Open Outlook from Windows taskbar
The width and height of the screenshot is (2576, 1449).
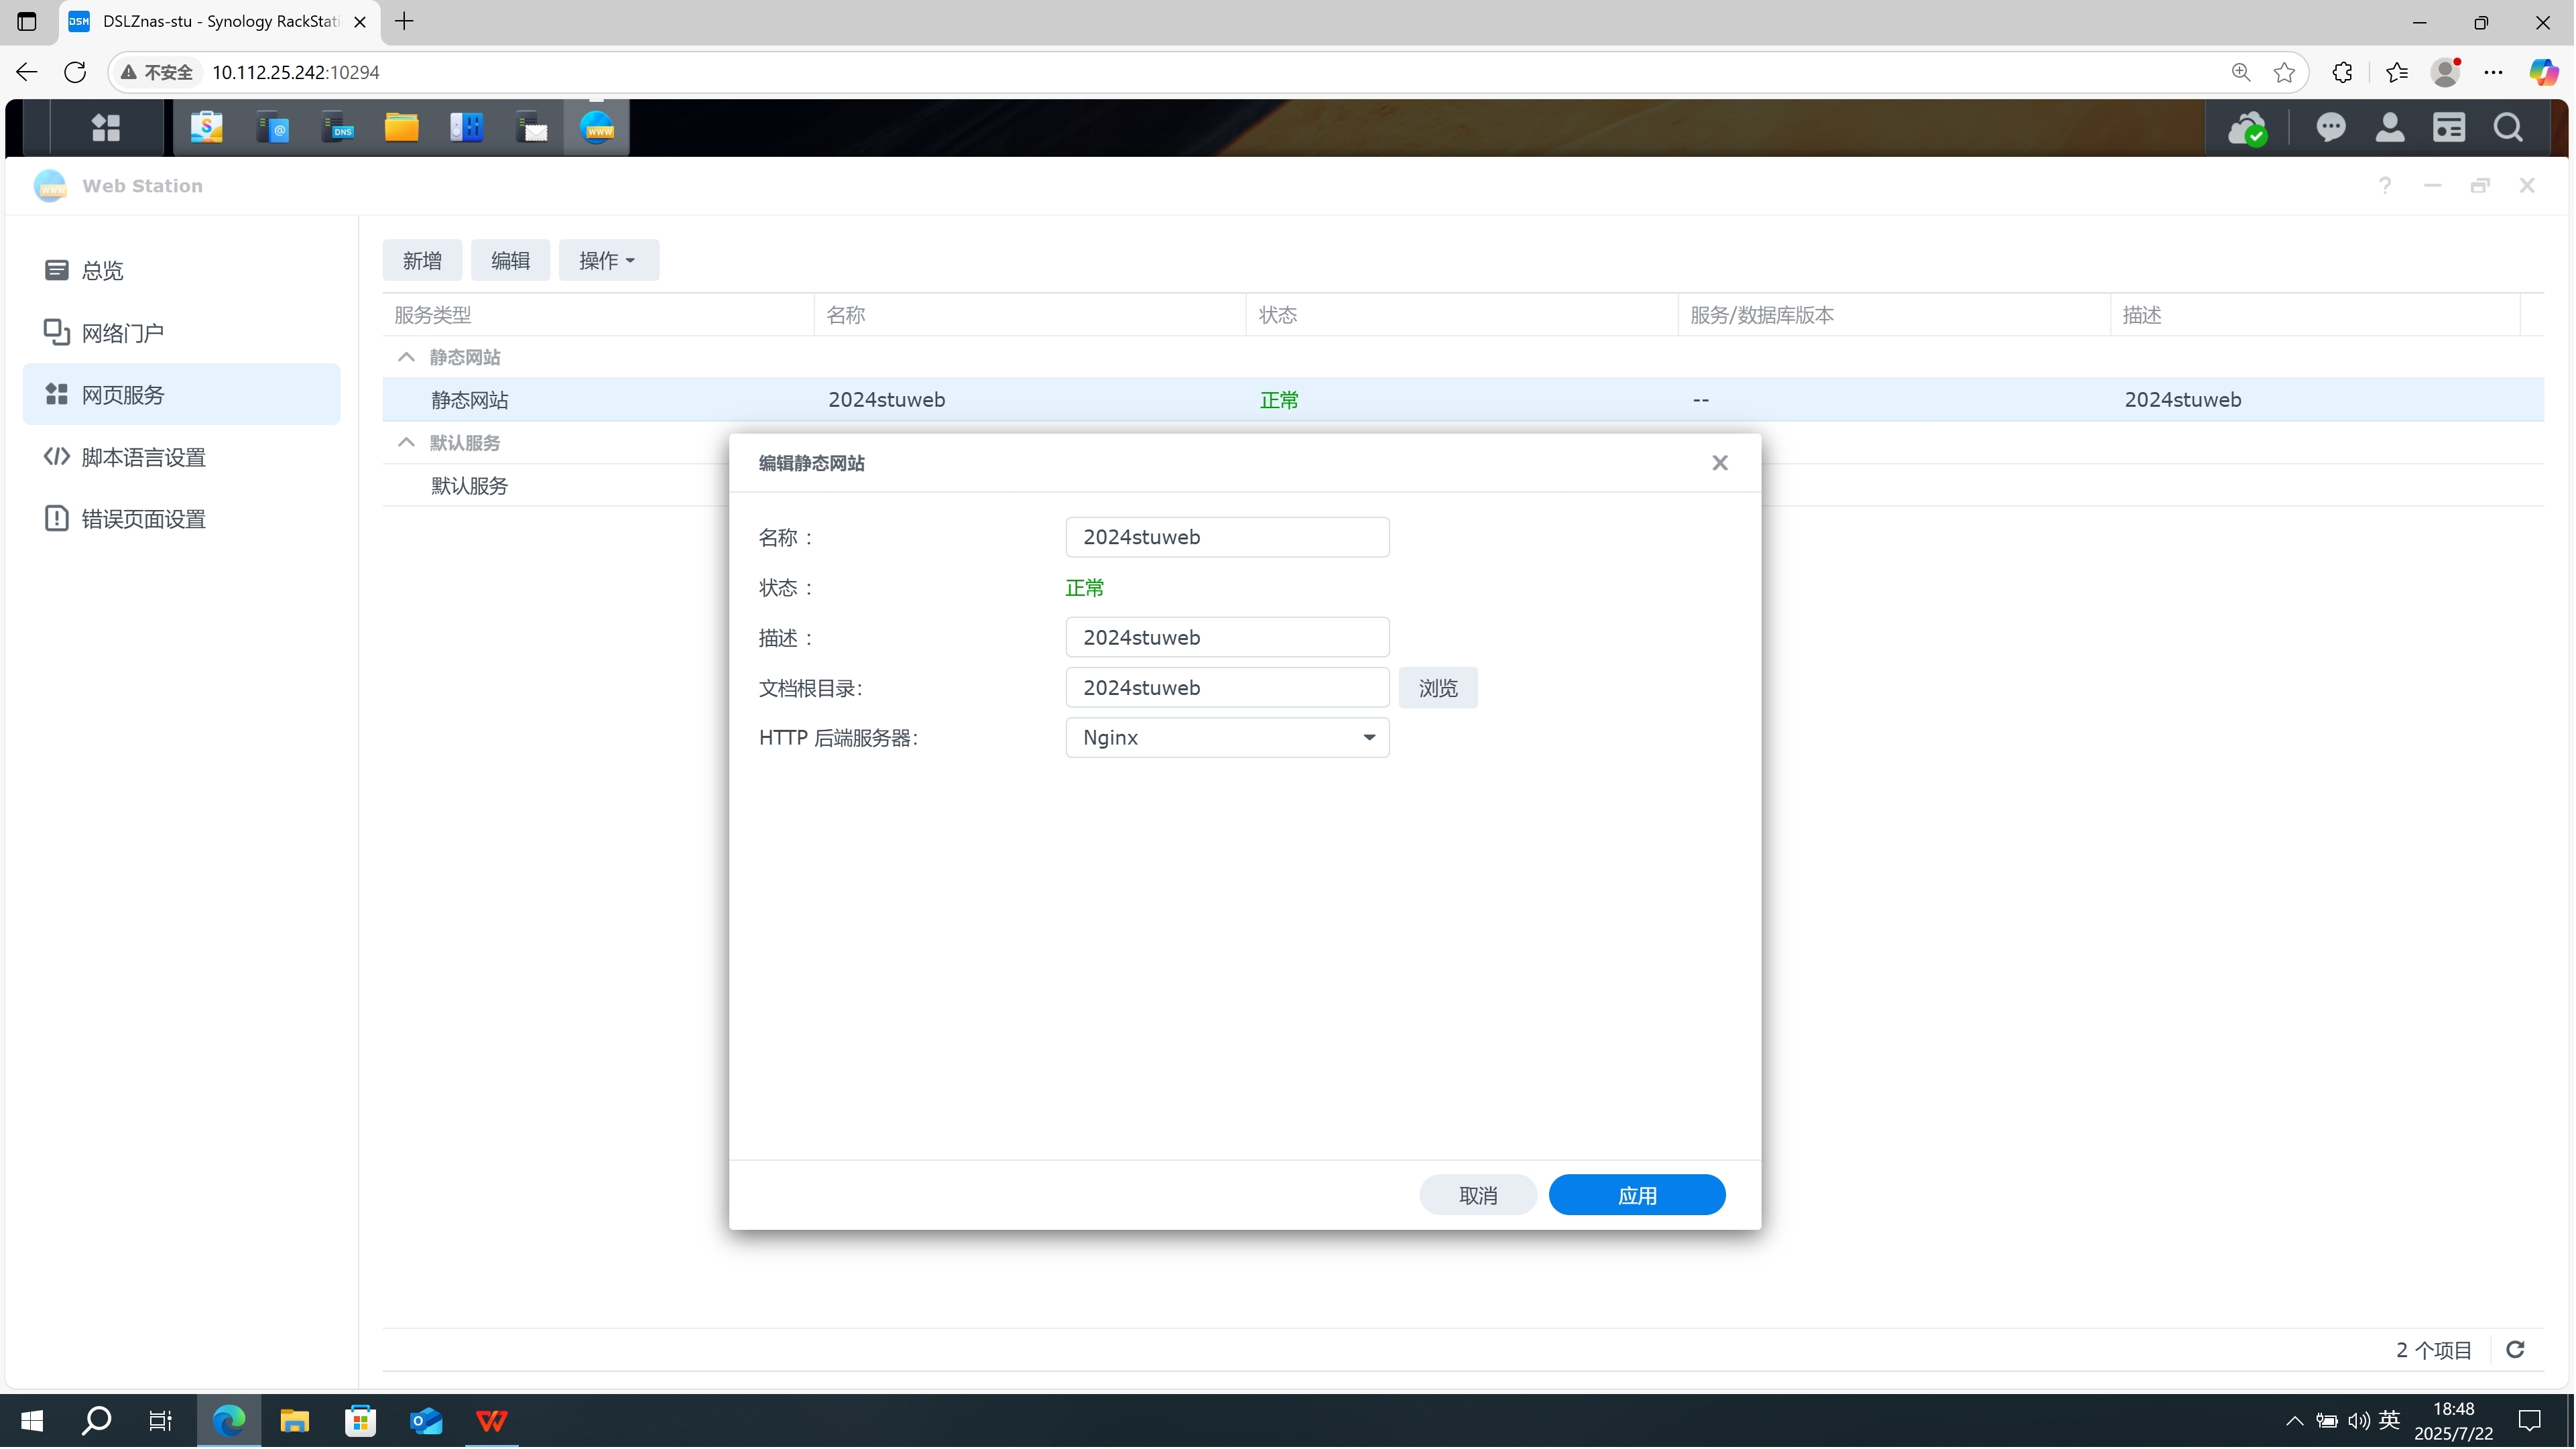point(427,1421)
